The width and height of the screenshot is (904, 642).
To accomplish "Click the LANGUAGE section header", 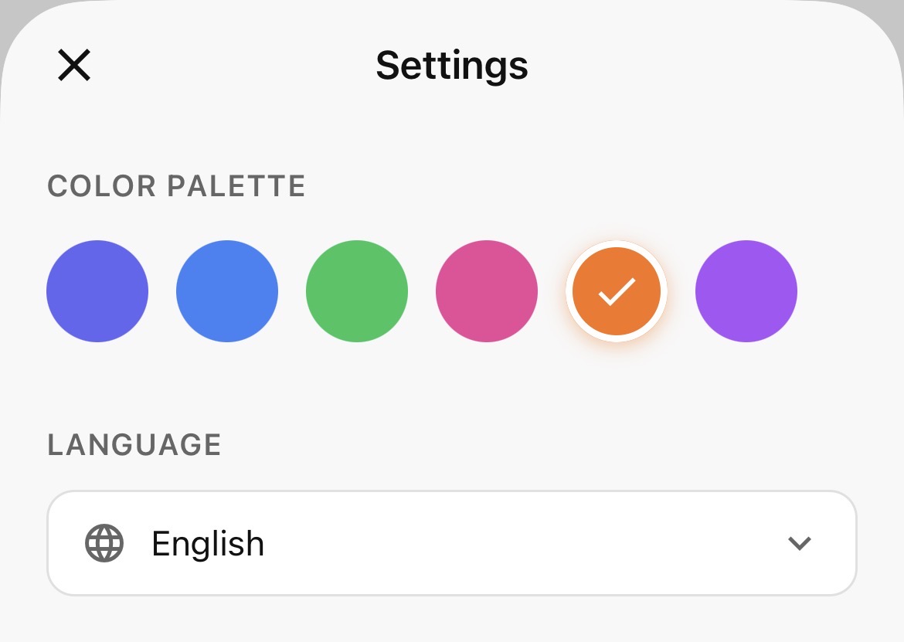I will [134, 444].
